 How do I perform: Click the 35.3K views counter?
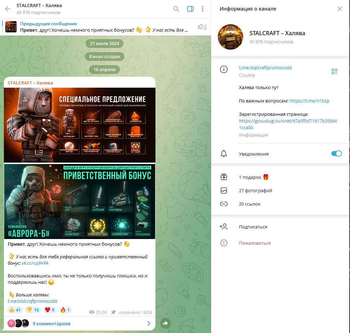tap(98, 312)
